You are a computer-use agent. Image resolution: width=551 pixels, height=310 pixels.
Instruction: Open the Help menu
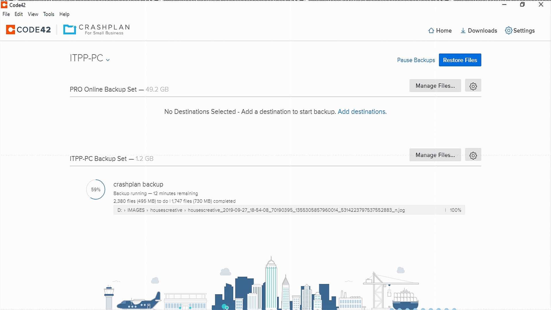[64, 14]
